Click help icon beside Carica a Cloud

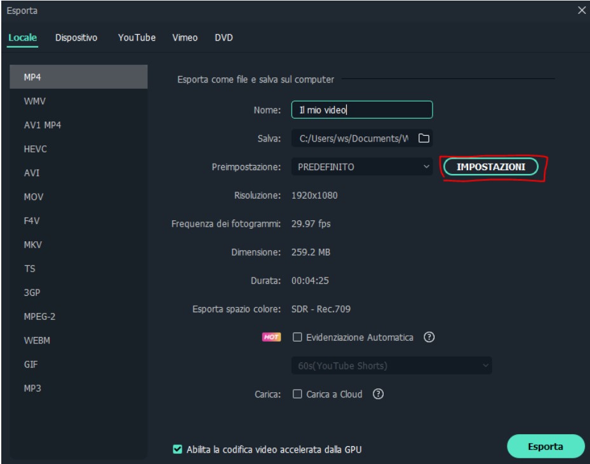(378, 394)
